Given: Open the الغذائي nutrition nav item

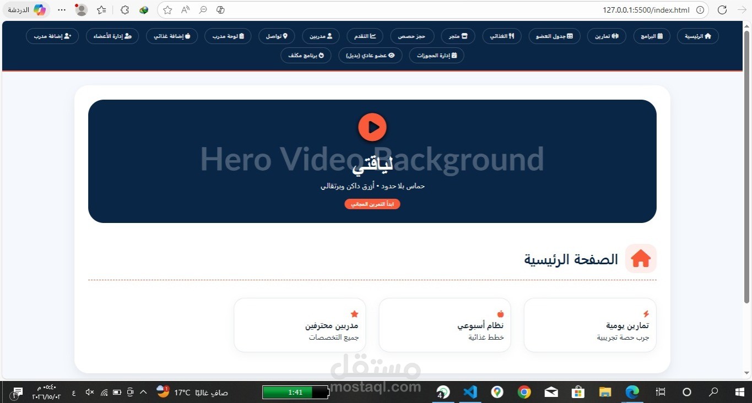Looking at the screenshot, I should [502, 36].
